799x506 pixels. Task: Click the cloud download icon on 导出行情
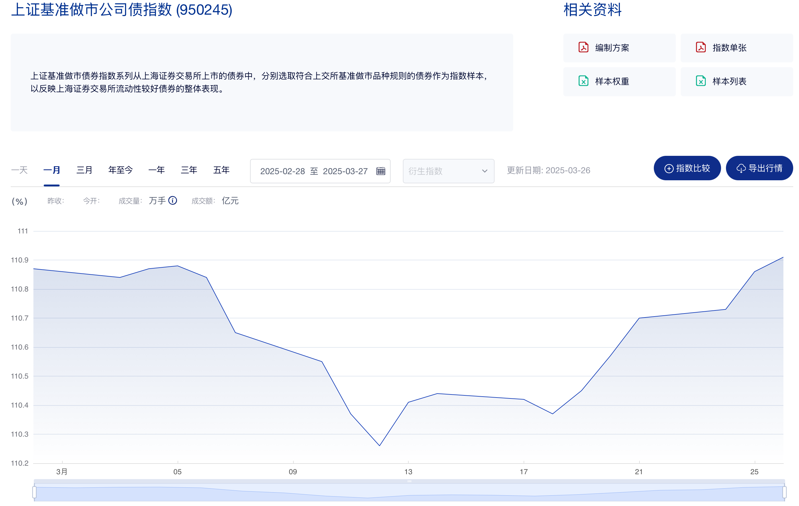(x=741, y=169)
